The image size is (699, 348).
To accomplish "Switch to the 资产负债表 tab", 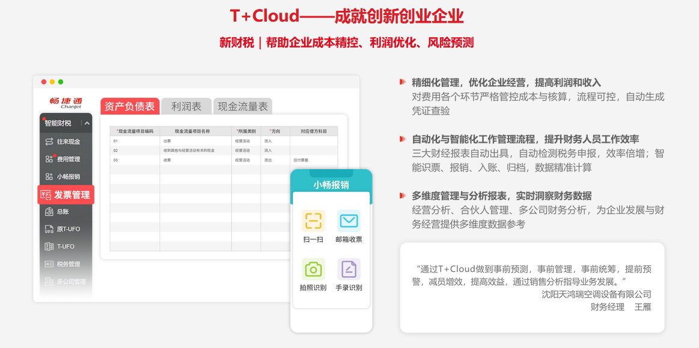I will [x=129, y=106].
